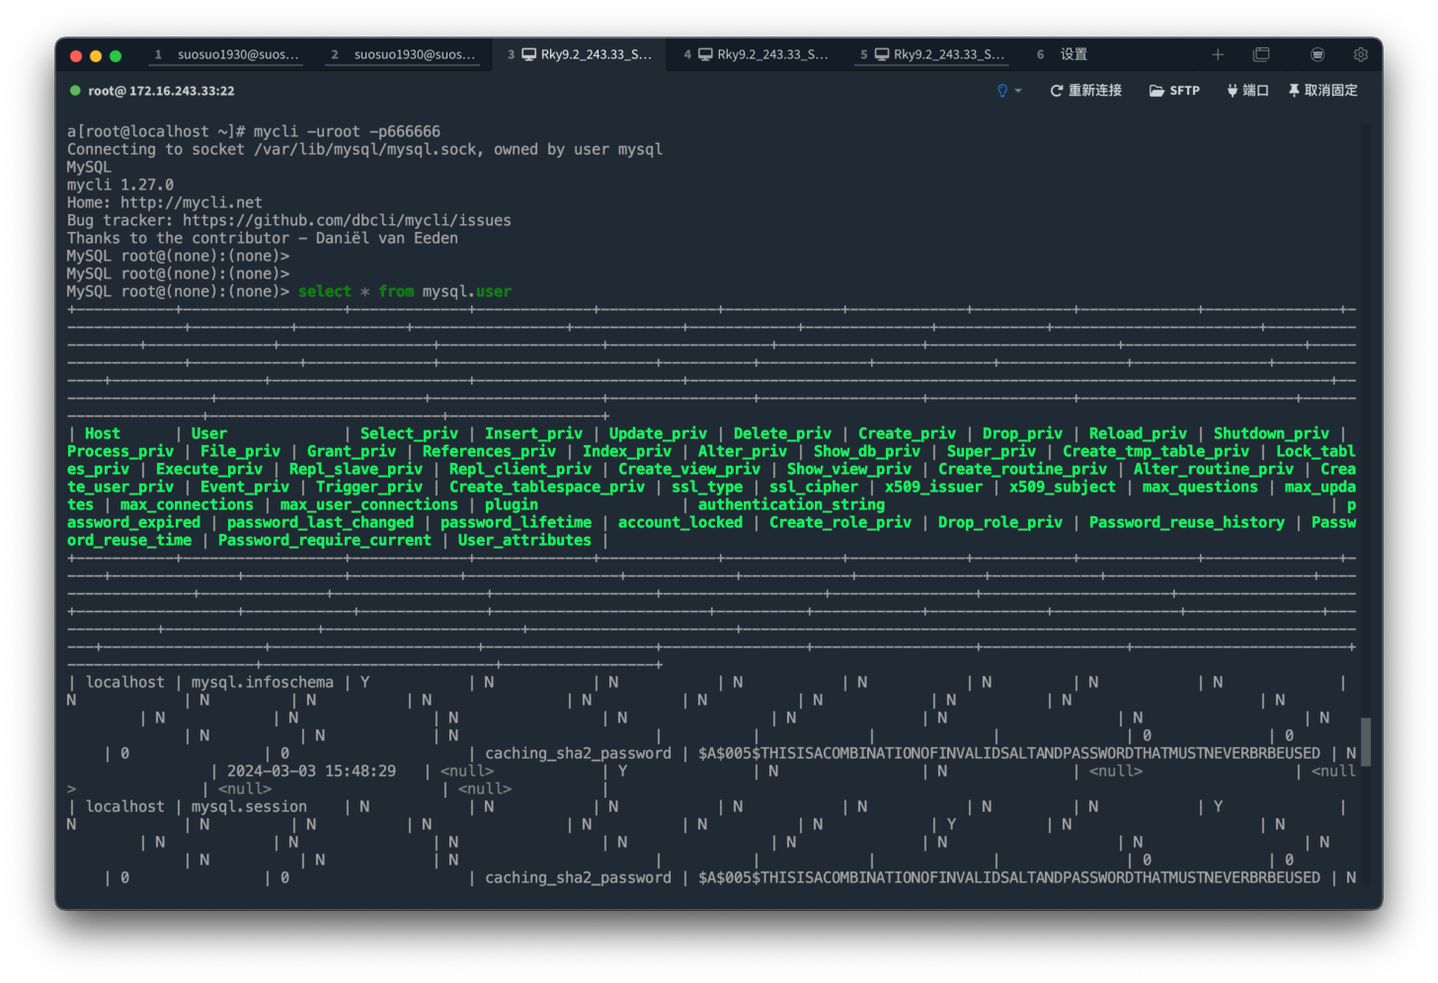Click the 'Create_tmp_table_priv' column header
Viewport: 1438px width, 983px height.
tap(1156, 451)
